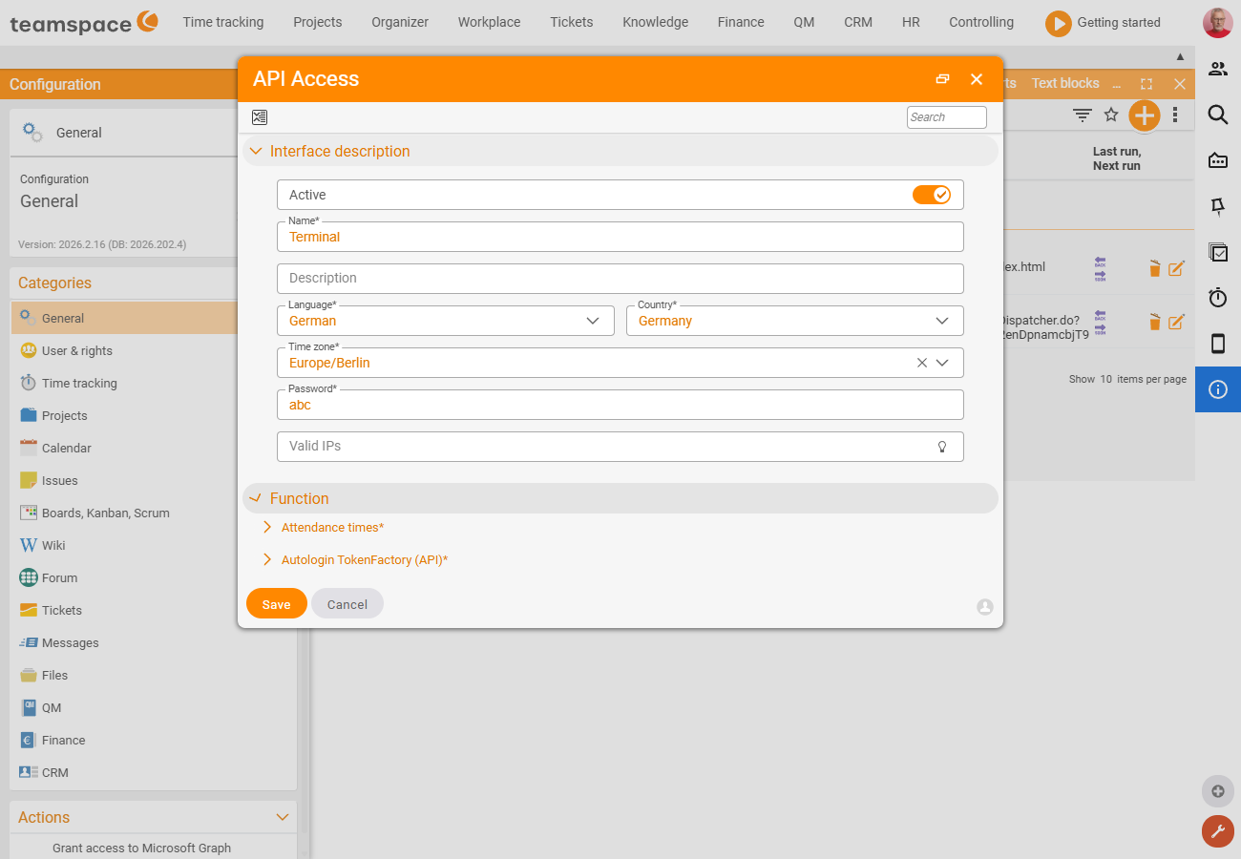
Task: Open the checklist tasks icon in right sidebar
Action: click(x=1218, y=252)
